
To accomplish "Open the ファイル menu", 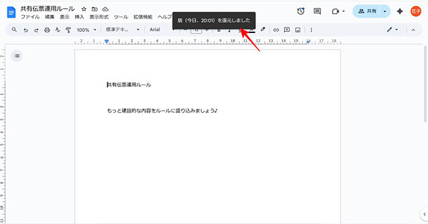I will pyautogui.click(x=31, y=17).
